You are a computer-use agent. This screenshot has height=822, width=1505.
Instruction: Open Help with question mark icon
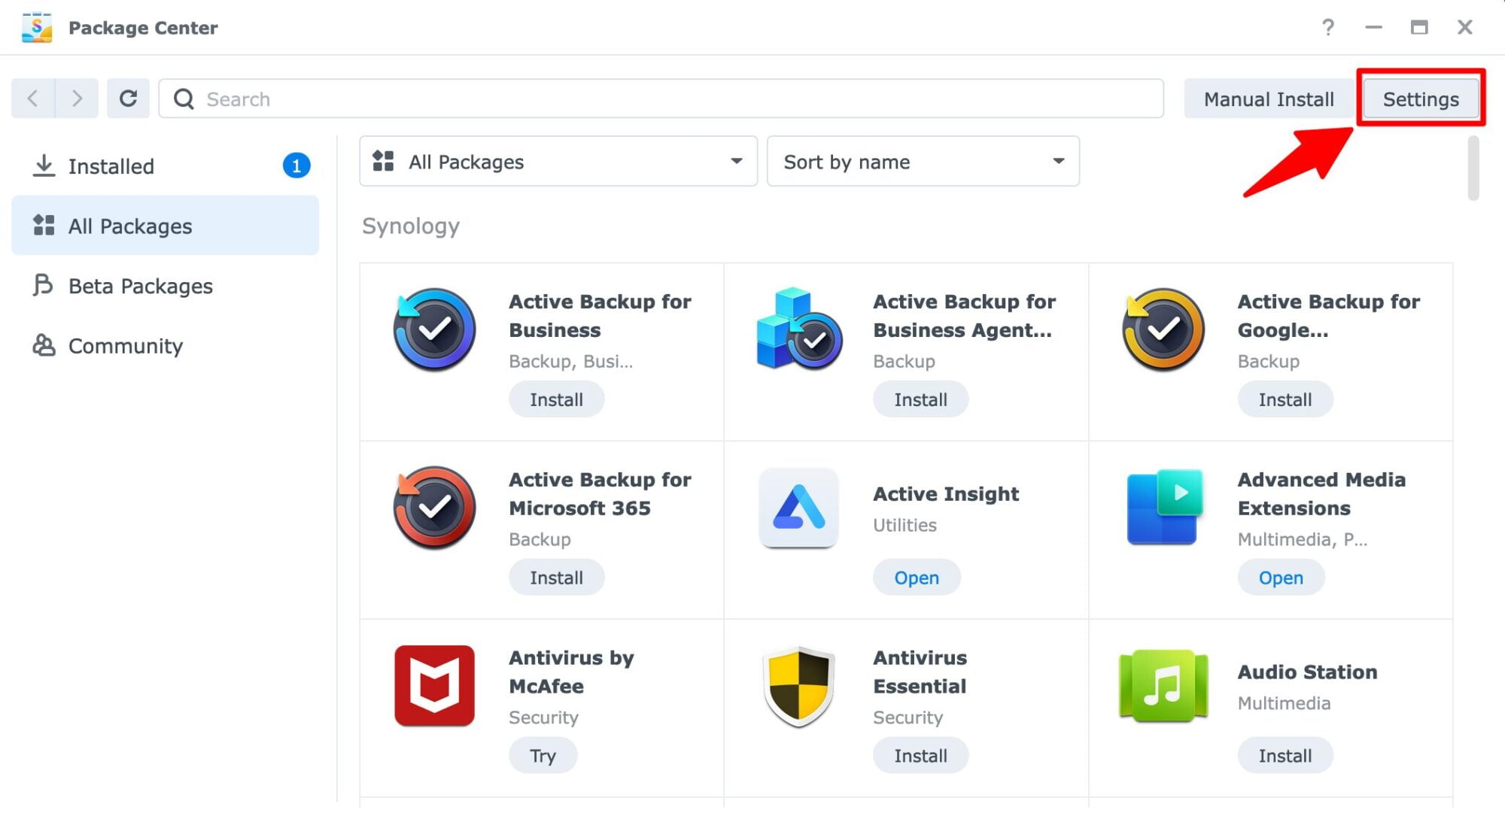[x=1328, y=28]
